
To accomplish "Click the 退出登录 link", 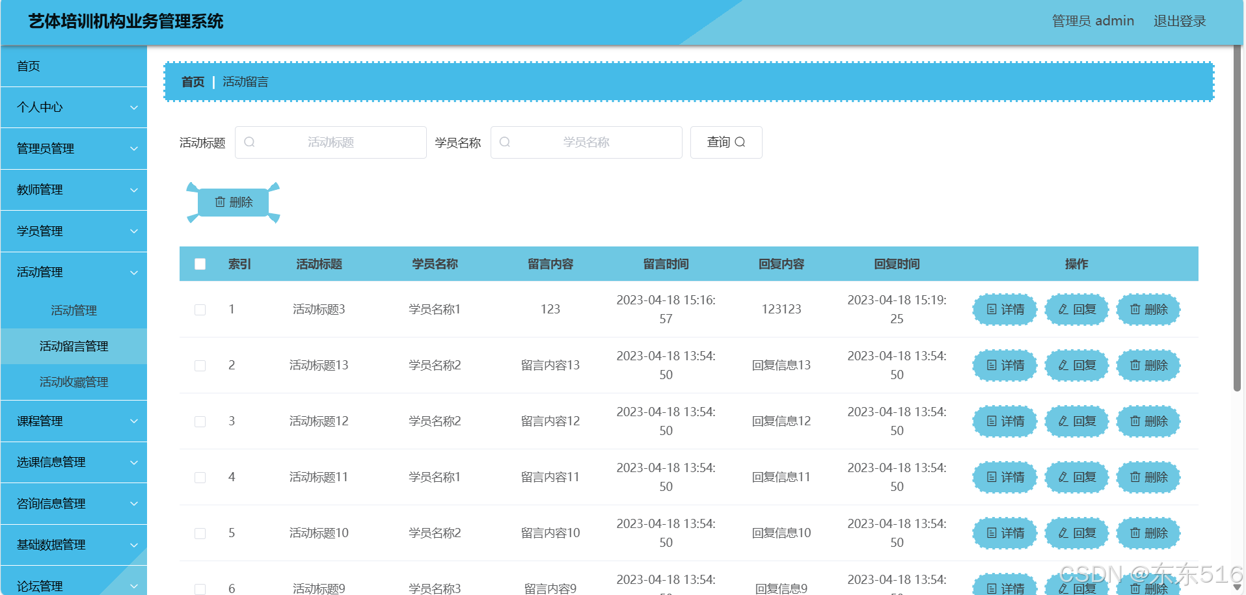I will [x=1179, y=21].
